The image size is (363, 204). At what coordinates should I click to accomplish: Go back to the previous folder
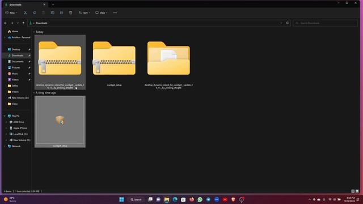tap(6, 23)
